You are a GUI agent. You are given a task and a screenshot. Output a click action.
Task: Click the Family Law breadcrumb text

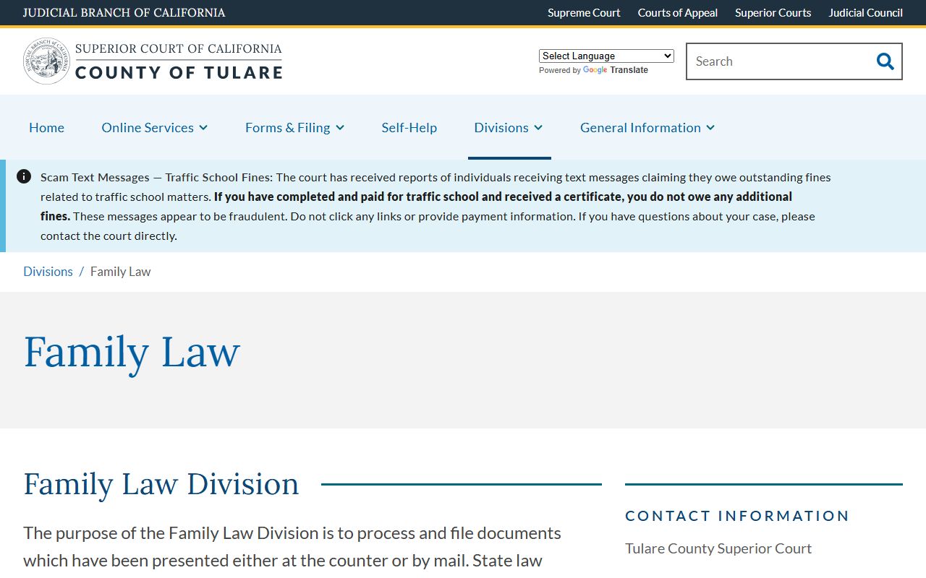click(x=121, y=272)
